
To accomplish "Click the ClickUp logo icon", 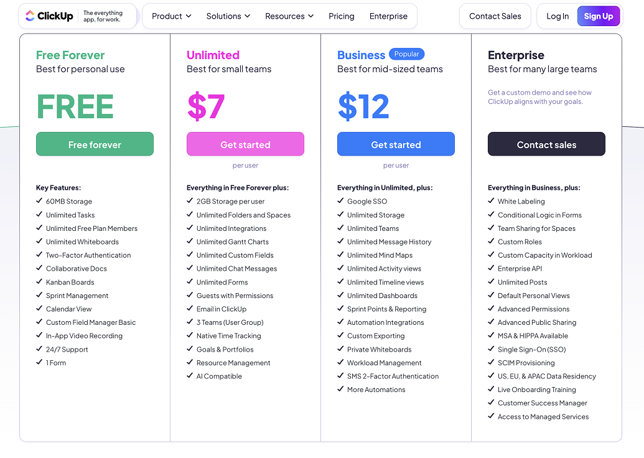I will click(x=30, y=16).
